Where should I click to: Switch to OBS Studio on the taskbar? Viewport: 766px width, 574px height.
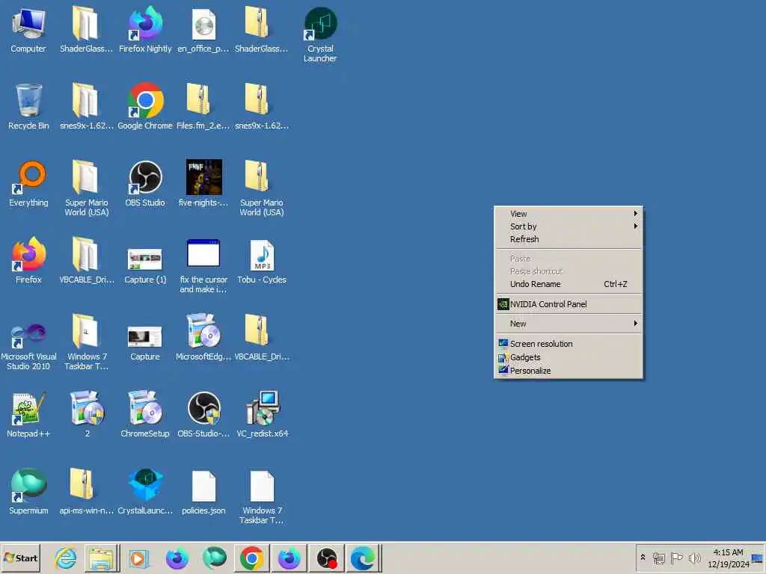pos(327,558)
